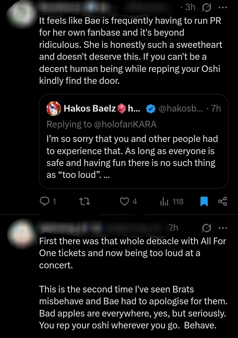
Task: Like the first post via heart icon
Action: tap(124, 201)
